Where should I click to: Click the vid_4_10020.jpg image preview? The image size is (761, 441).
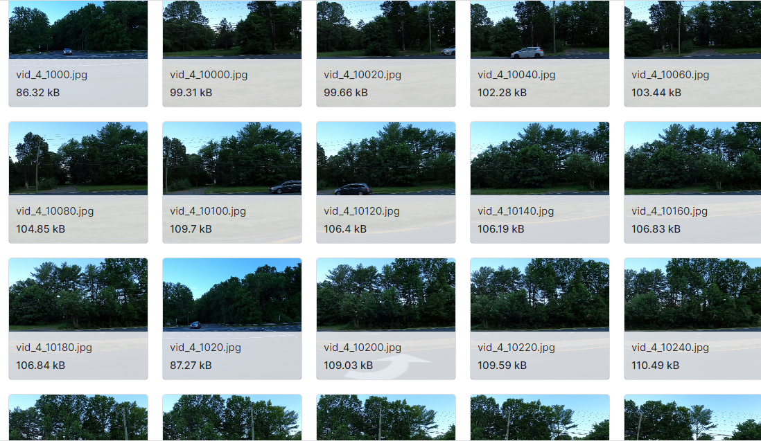click(x=386, y=29)
